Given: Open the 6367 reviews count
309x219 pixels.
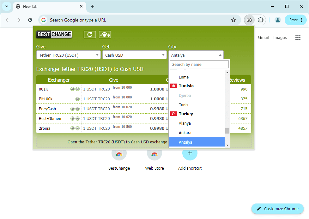Looking at the screenshot, I should click(x=243, y=118).
